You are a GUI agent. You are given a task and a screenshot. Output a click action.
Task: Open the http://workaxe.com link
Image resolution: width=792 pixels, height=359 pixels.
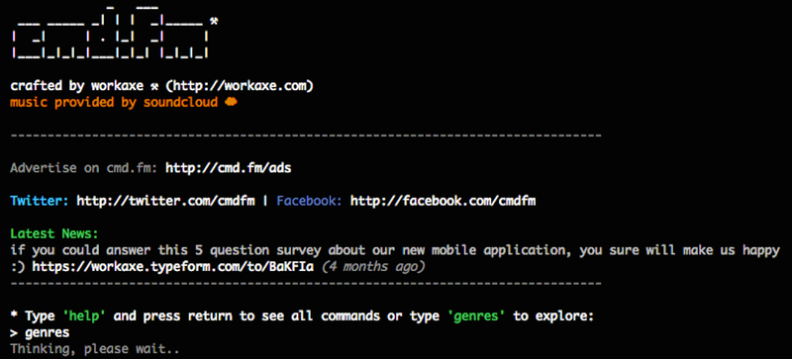[240, 86]
